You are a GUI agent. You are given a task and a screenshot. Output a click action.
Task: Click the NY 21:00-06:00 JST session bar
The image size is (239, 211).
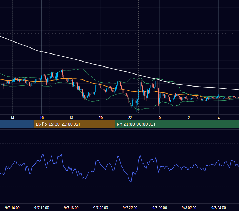[x=177, y=124]
